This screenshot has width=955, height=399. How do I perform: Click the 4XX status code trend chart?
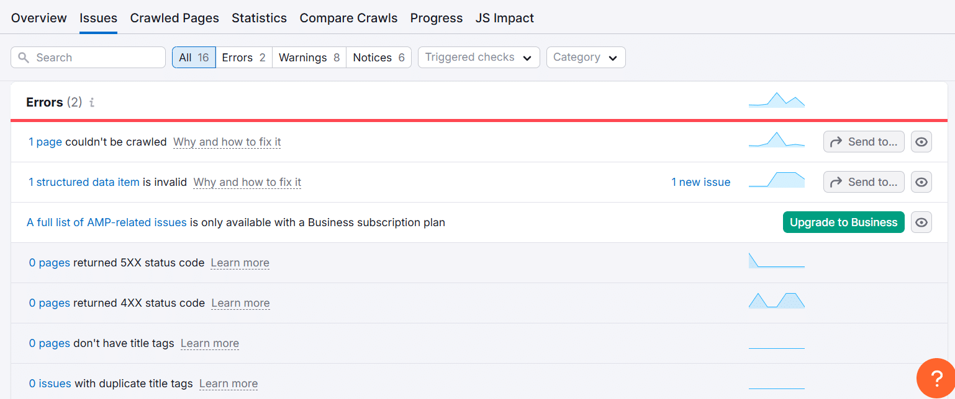coord(776,301)
